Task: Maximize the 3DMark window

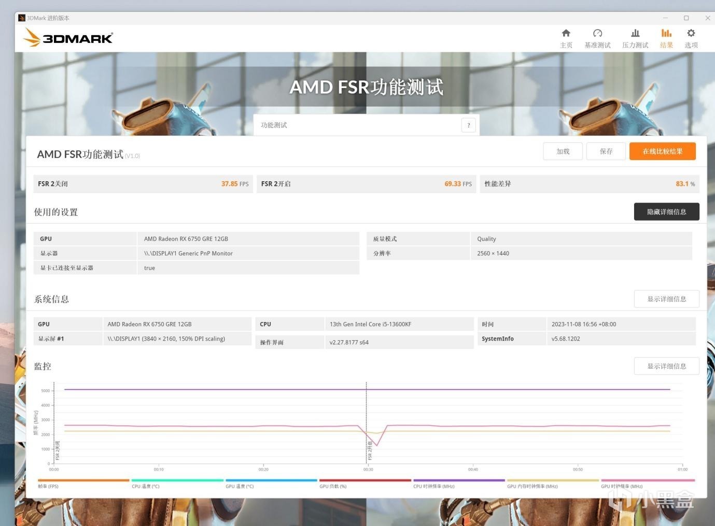Action: point(686,18)
